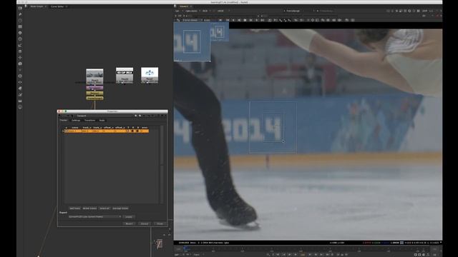Toggle the T checkbox for track 1
This screenshot has width=458, height=257.
(128, 131)
